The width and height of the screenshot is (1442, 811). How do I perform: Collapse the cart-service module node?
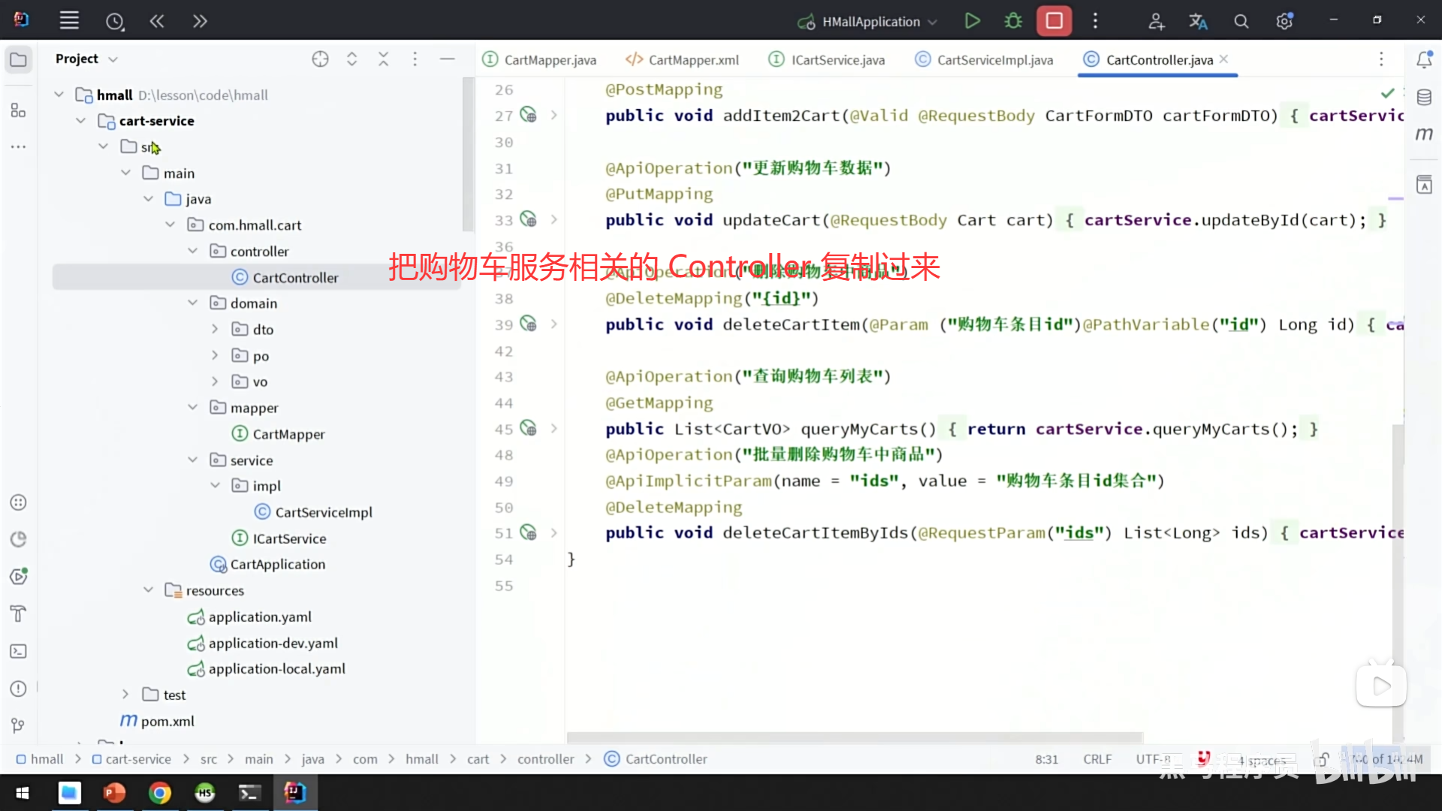[81, 121]
